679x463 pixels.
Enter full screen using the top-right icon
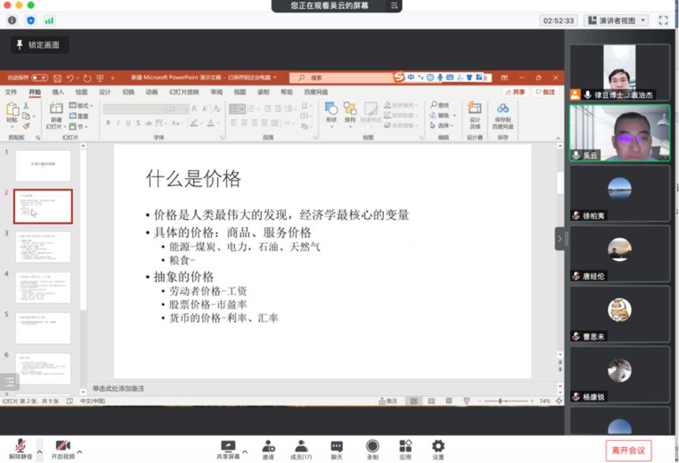663,20
